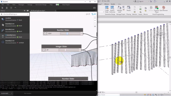Click Create Study in Revit ribbon
The width and height of the screenshot is (171, 96).
[107, 9]
